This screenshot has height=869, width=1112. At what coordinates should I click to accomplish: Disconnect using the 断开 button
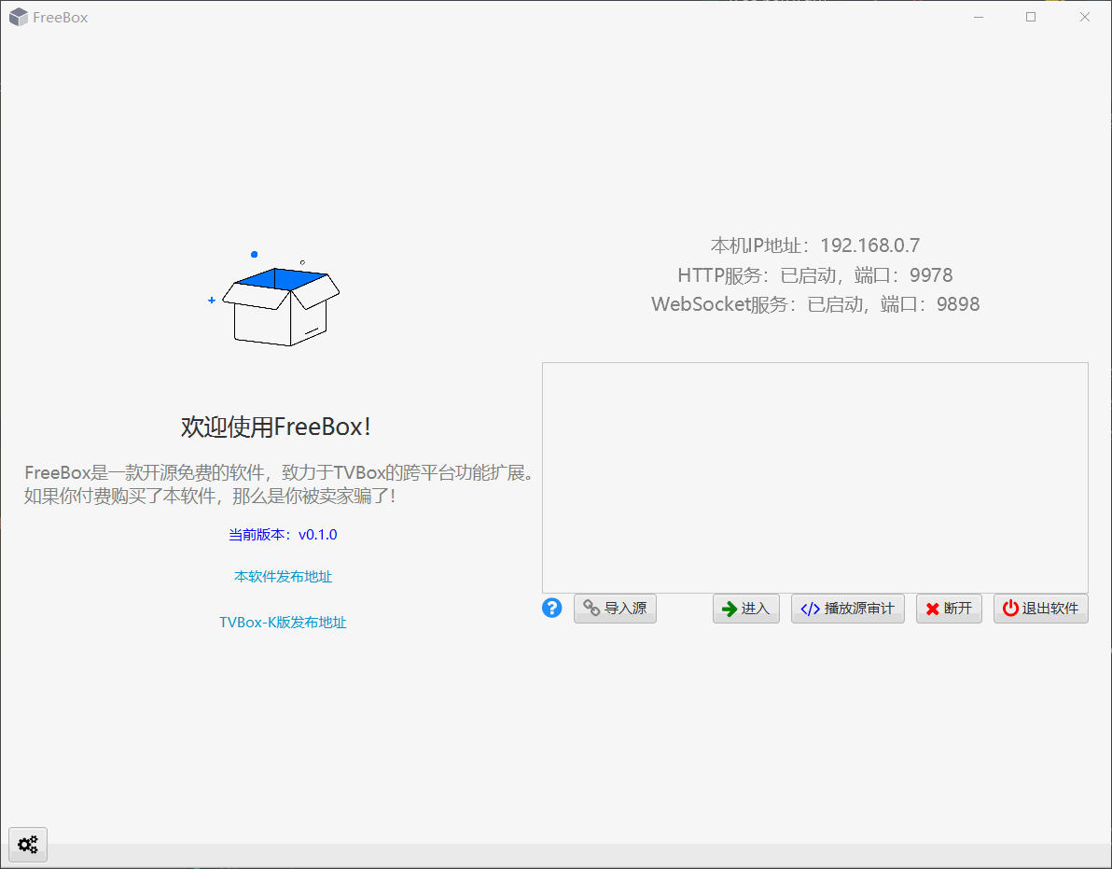click(x=949, y=608)
